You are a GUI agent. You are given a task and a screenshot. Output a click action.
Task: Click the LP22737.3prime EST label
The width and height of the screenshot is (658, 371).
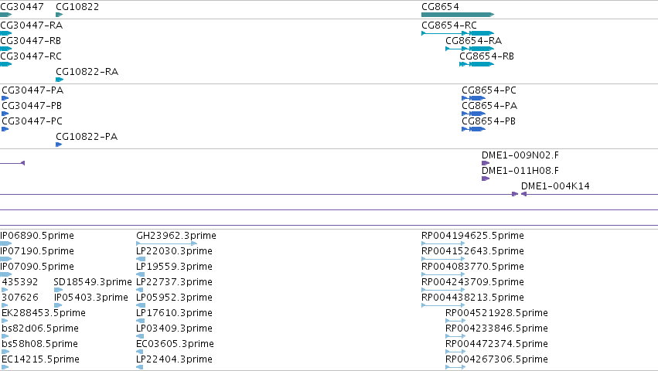[174, 282]
